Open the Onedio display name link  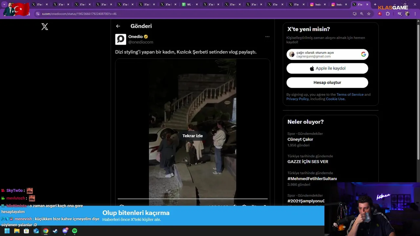tap(136, 37)
